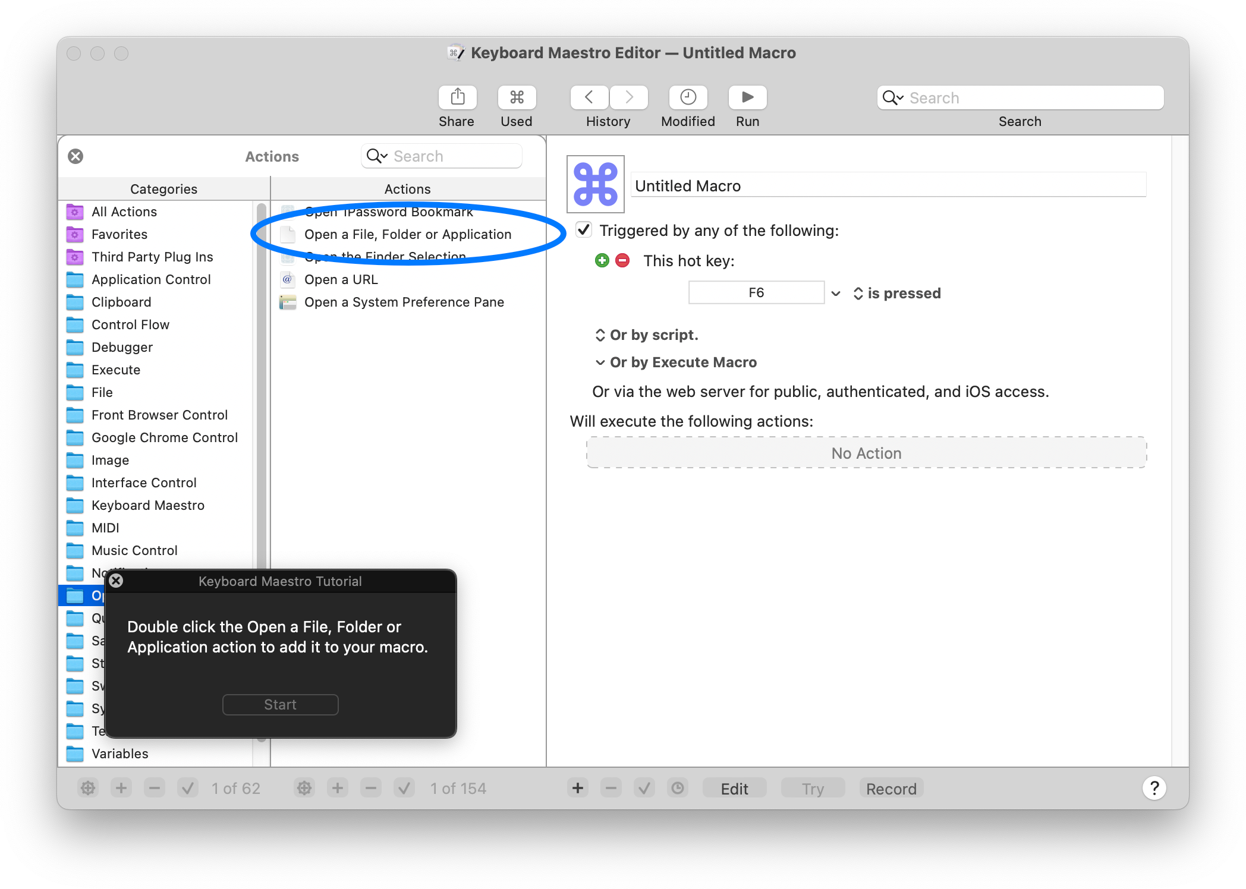This screenshot has width=1246, height=889.
Task: Toggle Triggered by any of the following
Action: coord(584,229)
